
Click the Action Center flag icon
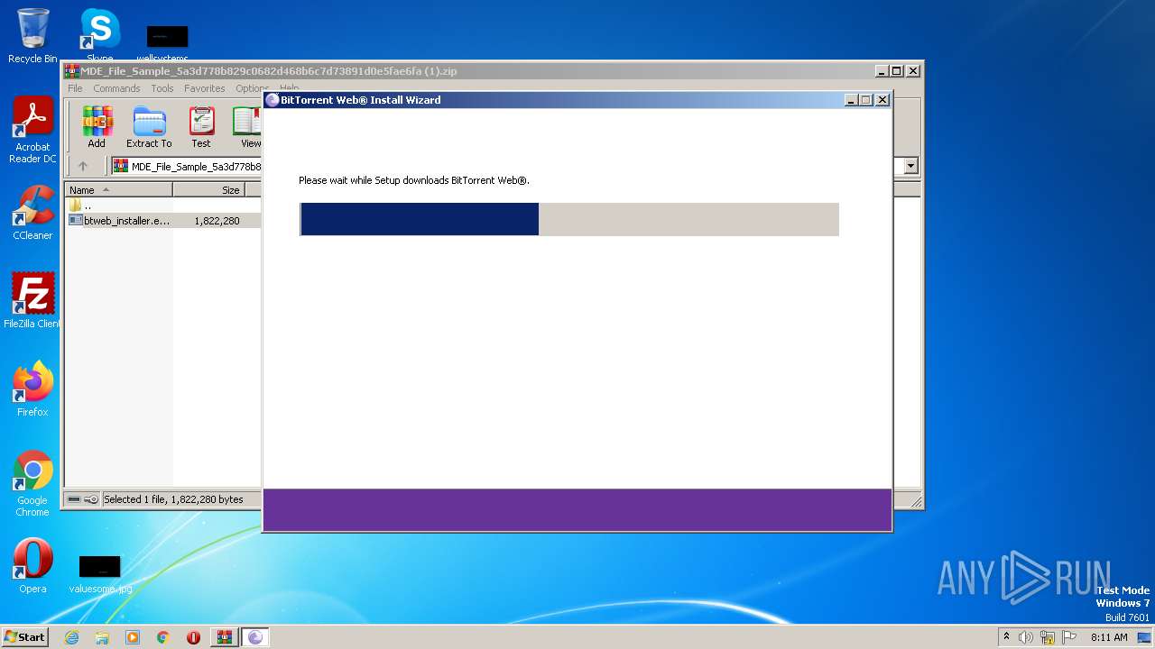pos(1069,637)
